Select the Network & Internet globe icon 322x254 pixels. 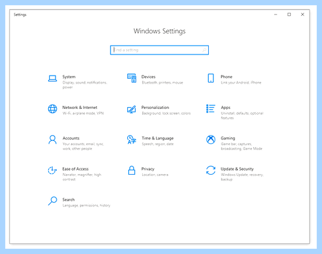click(x=53, y=109)
